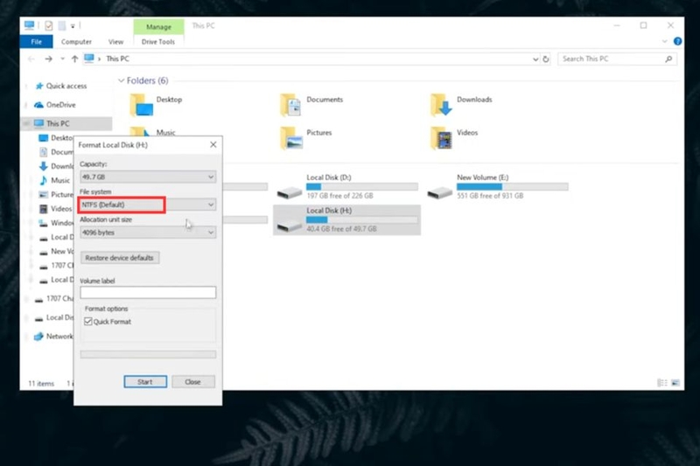Viewport: 700px width, 466px height.
Task: Open the Pictures folder icon
Action: [x=291, y=138]
